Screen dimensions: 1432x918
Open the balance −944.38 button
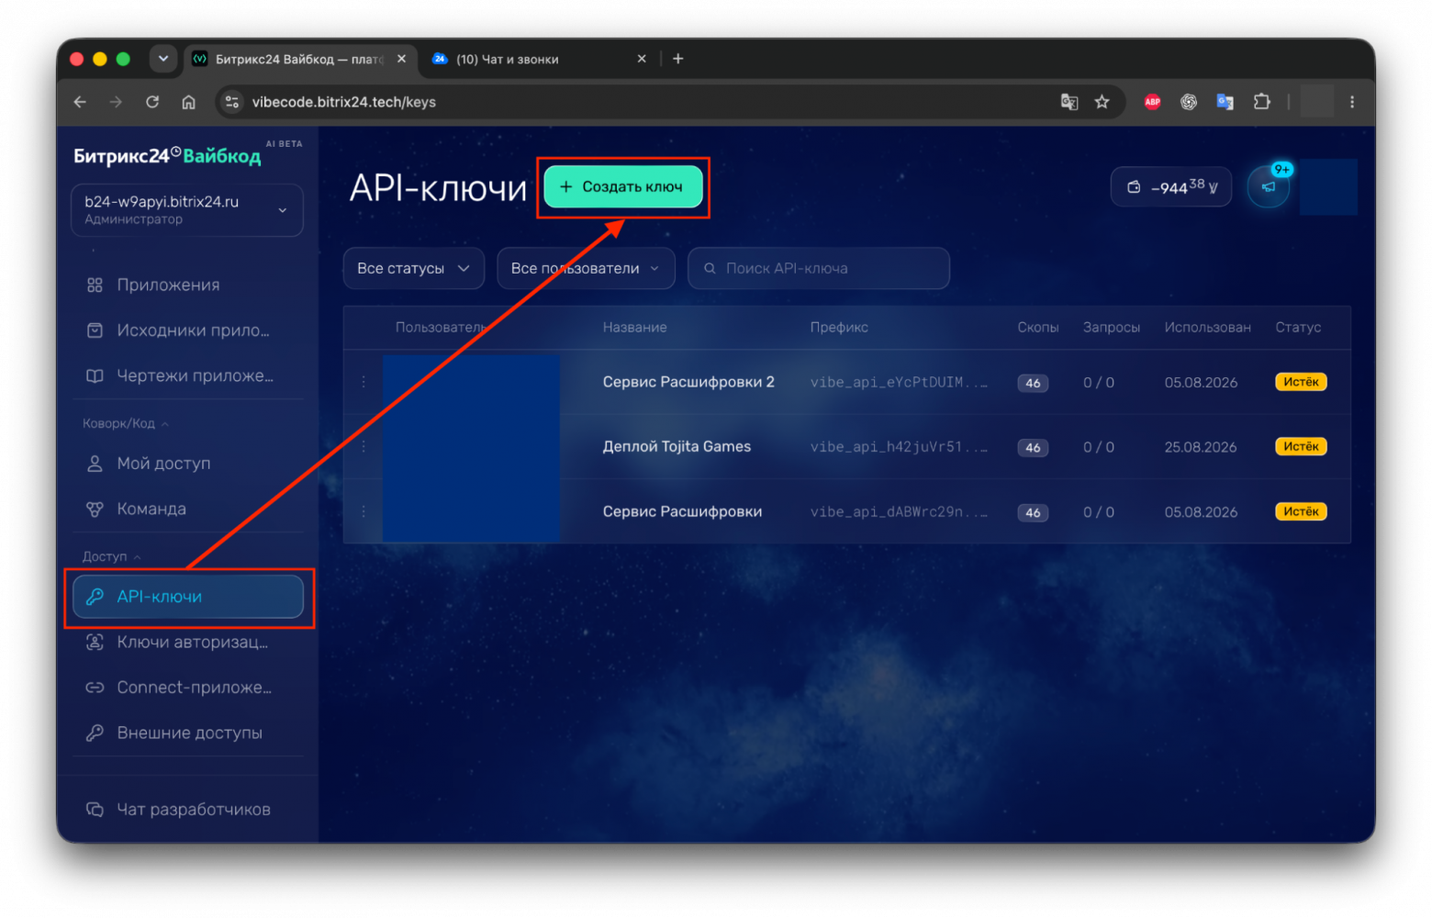pyautogui.click(x=1171, y=187)
